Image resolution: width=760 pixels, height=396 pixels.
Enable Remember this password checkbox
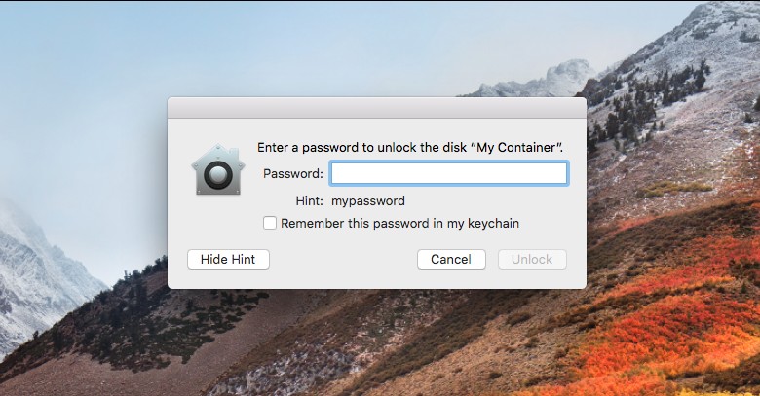coord(270,224)
